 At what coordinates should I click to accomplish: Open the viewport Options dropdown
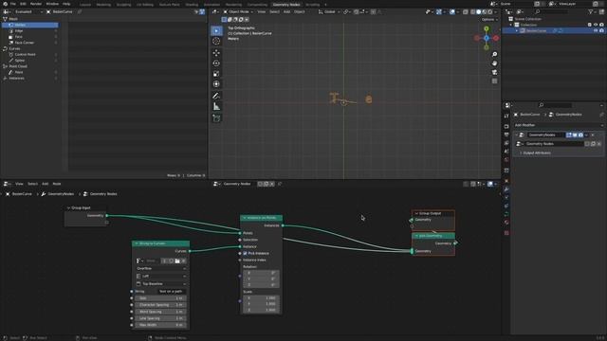pos(489,19)
